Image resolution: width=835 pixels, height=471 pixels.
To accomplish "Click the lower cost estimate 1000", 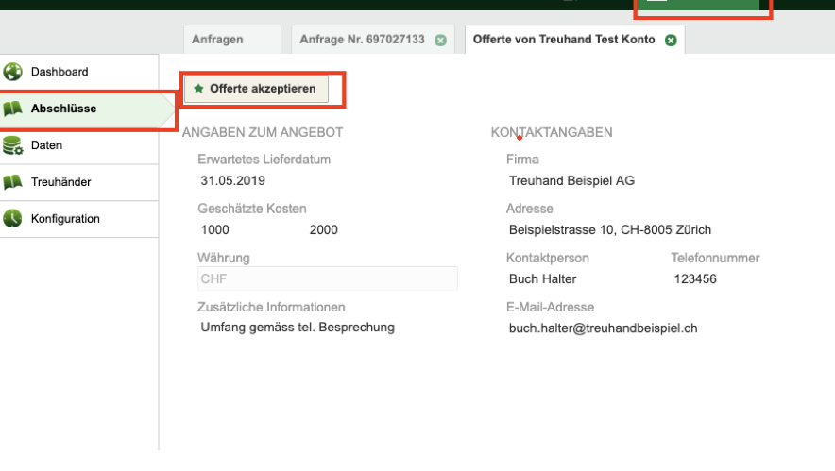I will (215, 229).
